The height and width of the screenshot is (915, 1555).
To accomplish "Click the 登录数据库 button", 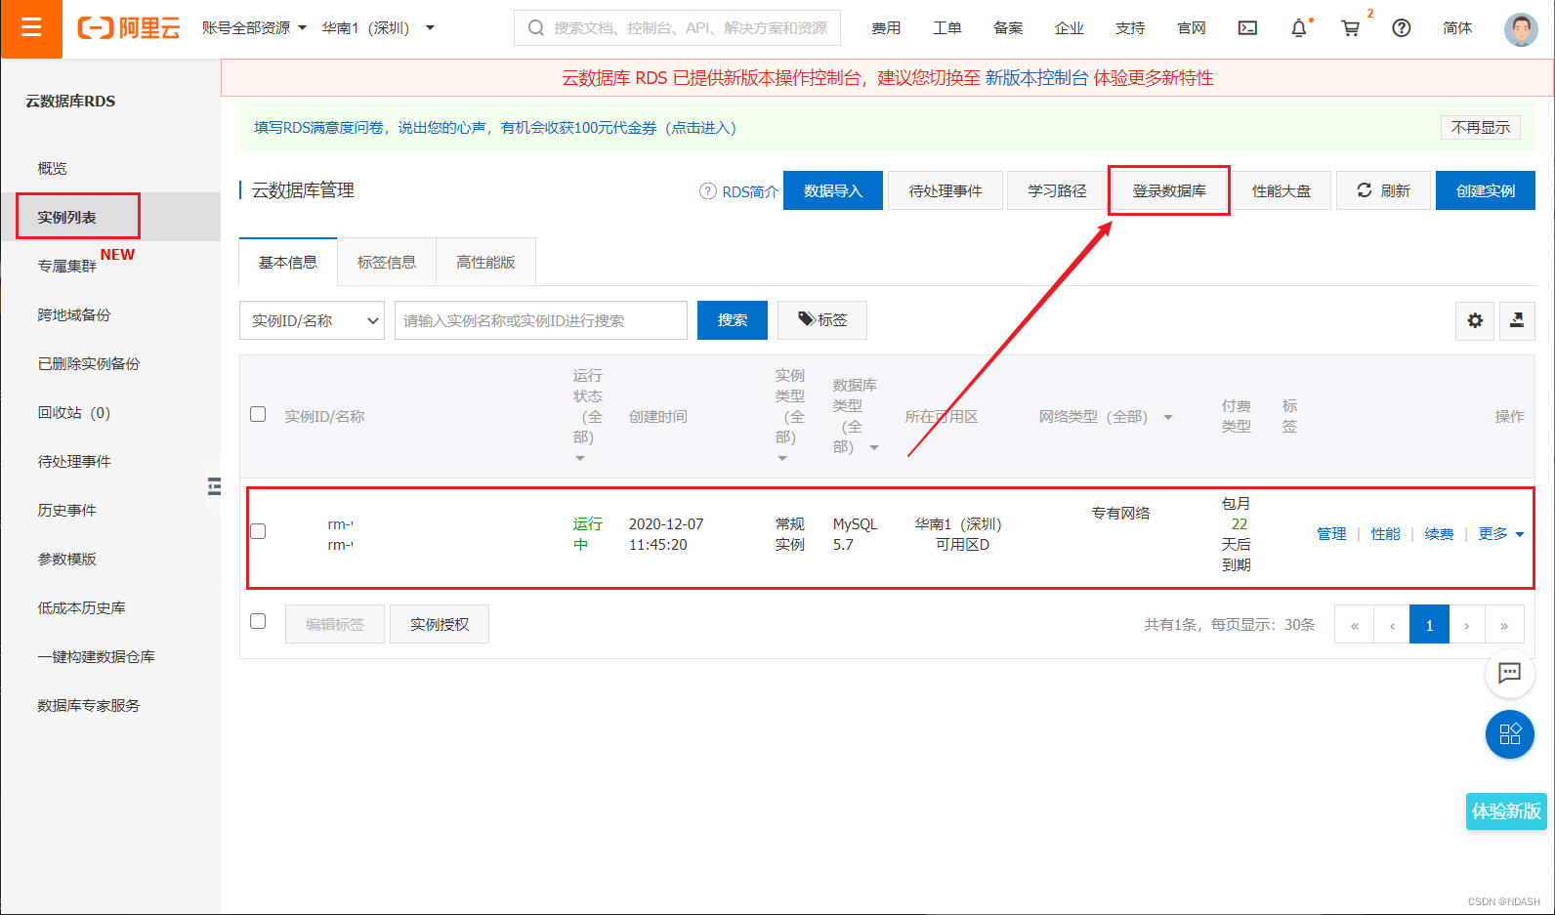I will click(1169, 190).
